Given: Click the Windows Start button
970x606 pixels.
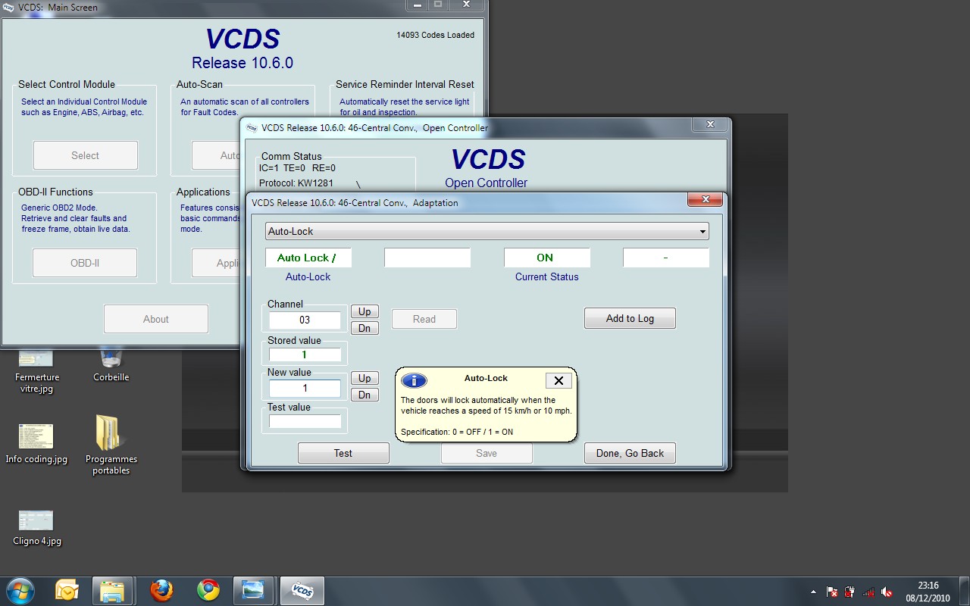Looking at the screenshot, I should click(20, 590).
